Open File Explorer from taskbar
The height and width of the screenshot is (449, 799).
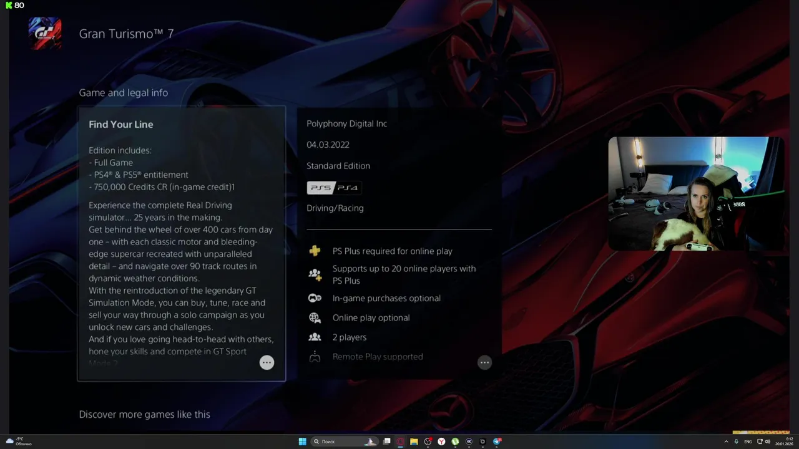point(414,442)
